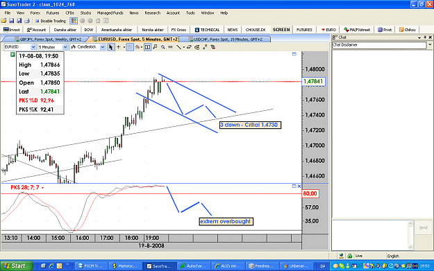The image size is (434, 271).
Task: Open the EURUSD instrument dropdown
Action: [33, 47]
